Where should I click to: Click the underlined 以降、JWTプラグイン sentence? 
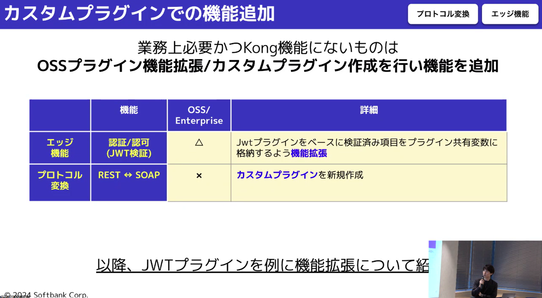pos(263,265)
